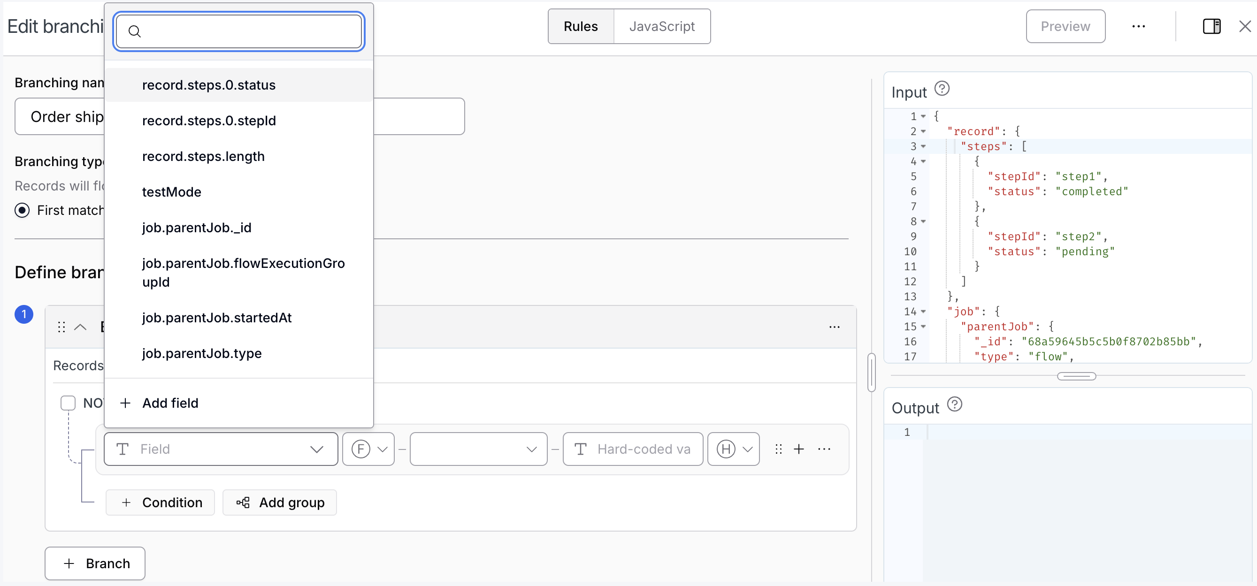1257x586 pixels.
Task: Add a new Branch
Action: [x=95, y=563]
